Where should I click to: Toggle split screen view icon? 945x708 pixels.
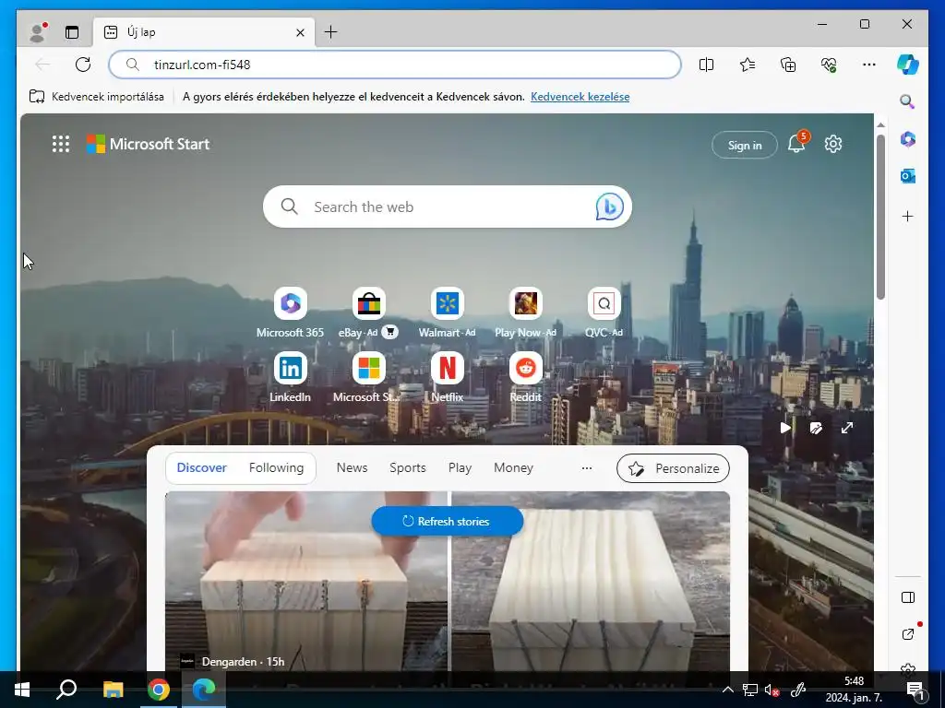click(706, 65)
